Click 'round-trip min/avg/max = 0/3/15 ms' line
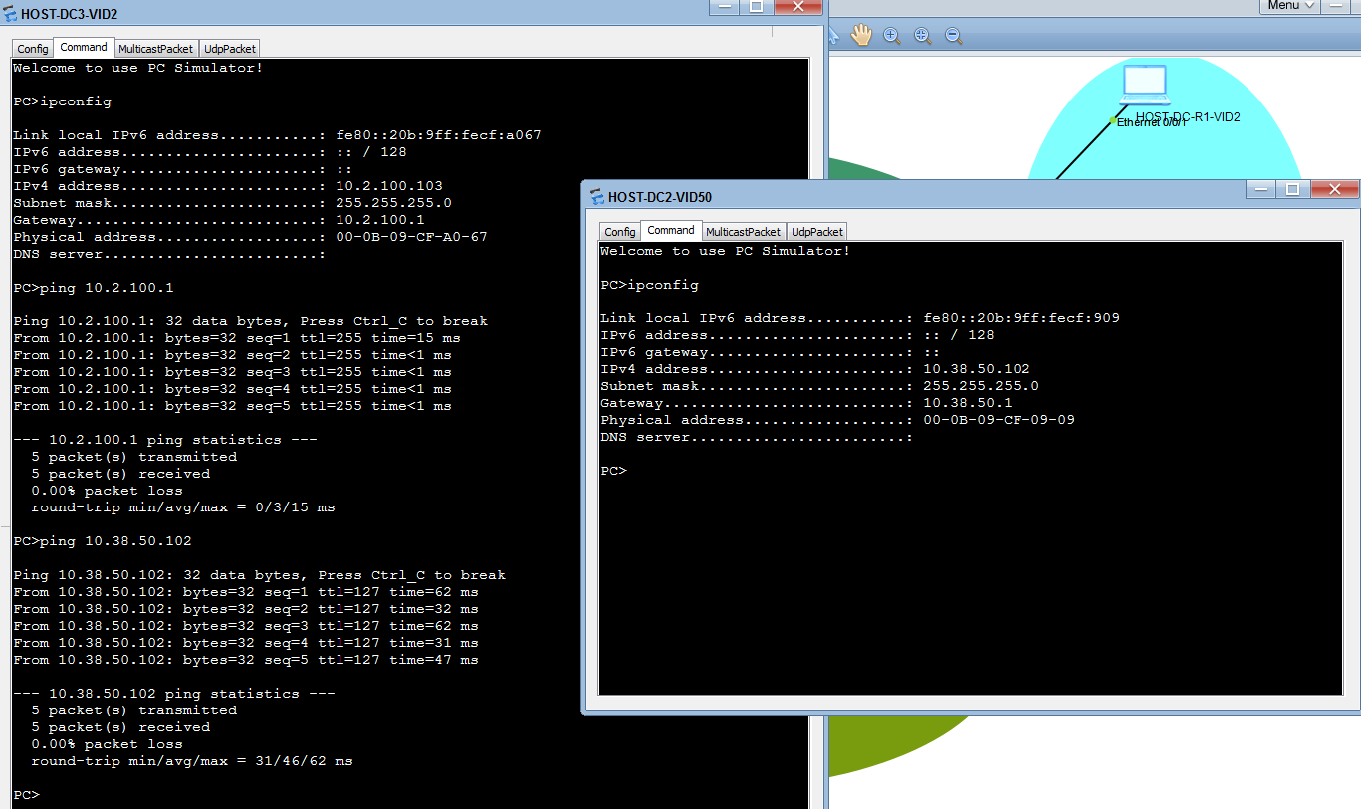 pyautogui.click(x=183, y=507)
